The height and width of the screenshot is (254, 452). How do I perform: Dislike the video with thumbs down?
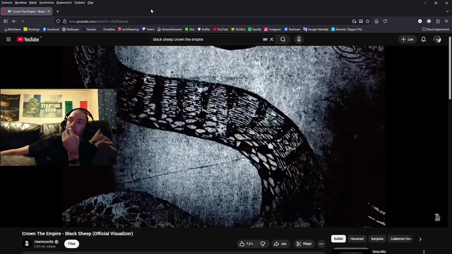pos(263,244)
